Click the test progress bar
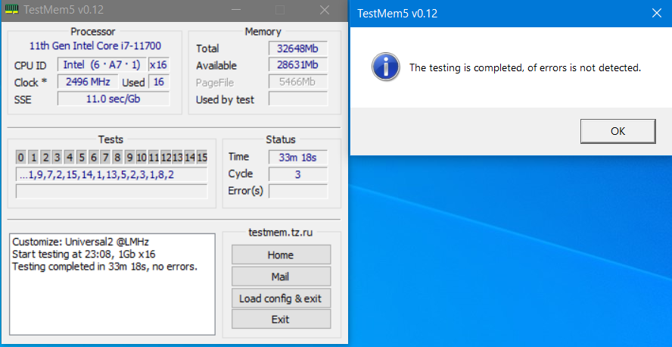The height and width of the screenshot is (347, 672). (111, 192)
